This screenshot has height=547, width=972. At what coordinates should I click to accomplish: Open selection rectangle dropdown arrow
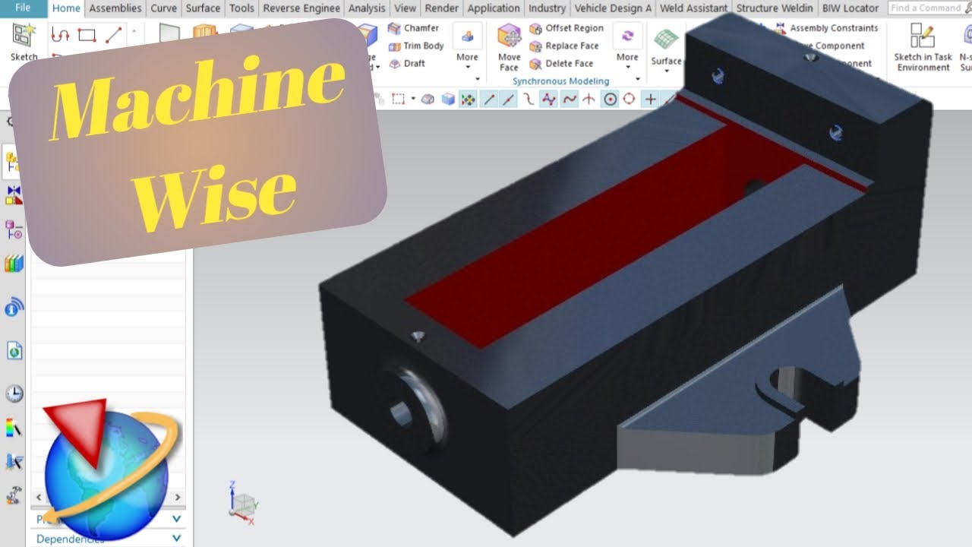pos(413,99)
